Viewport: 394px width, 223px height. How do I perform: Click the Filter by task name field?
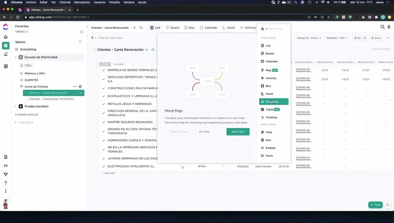[x=111, y=38]
